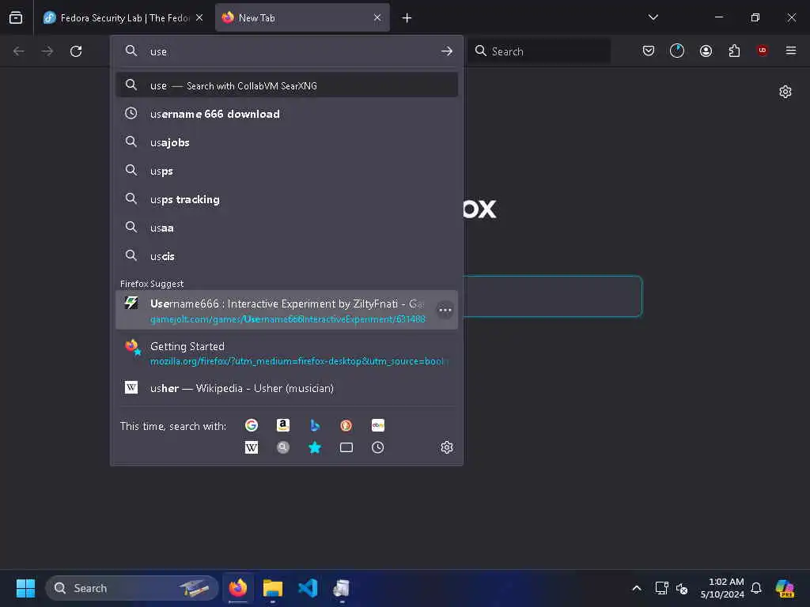This screenshot has width=810, height=607.
Task: Open a new tab with plus button
Action: [407, 18]
